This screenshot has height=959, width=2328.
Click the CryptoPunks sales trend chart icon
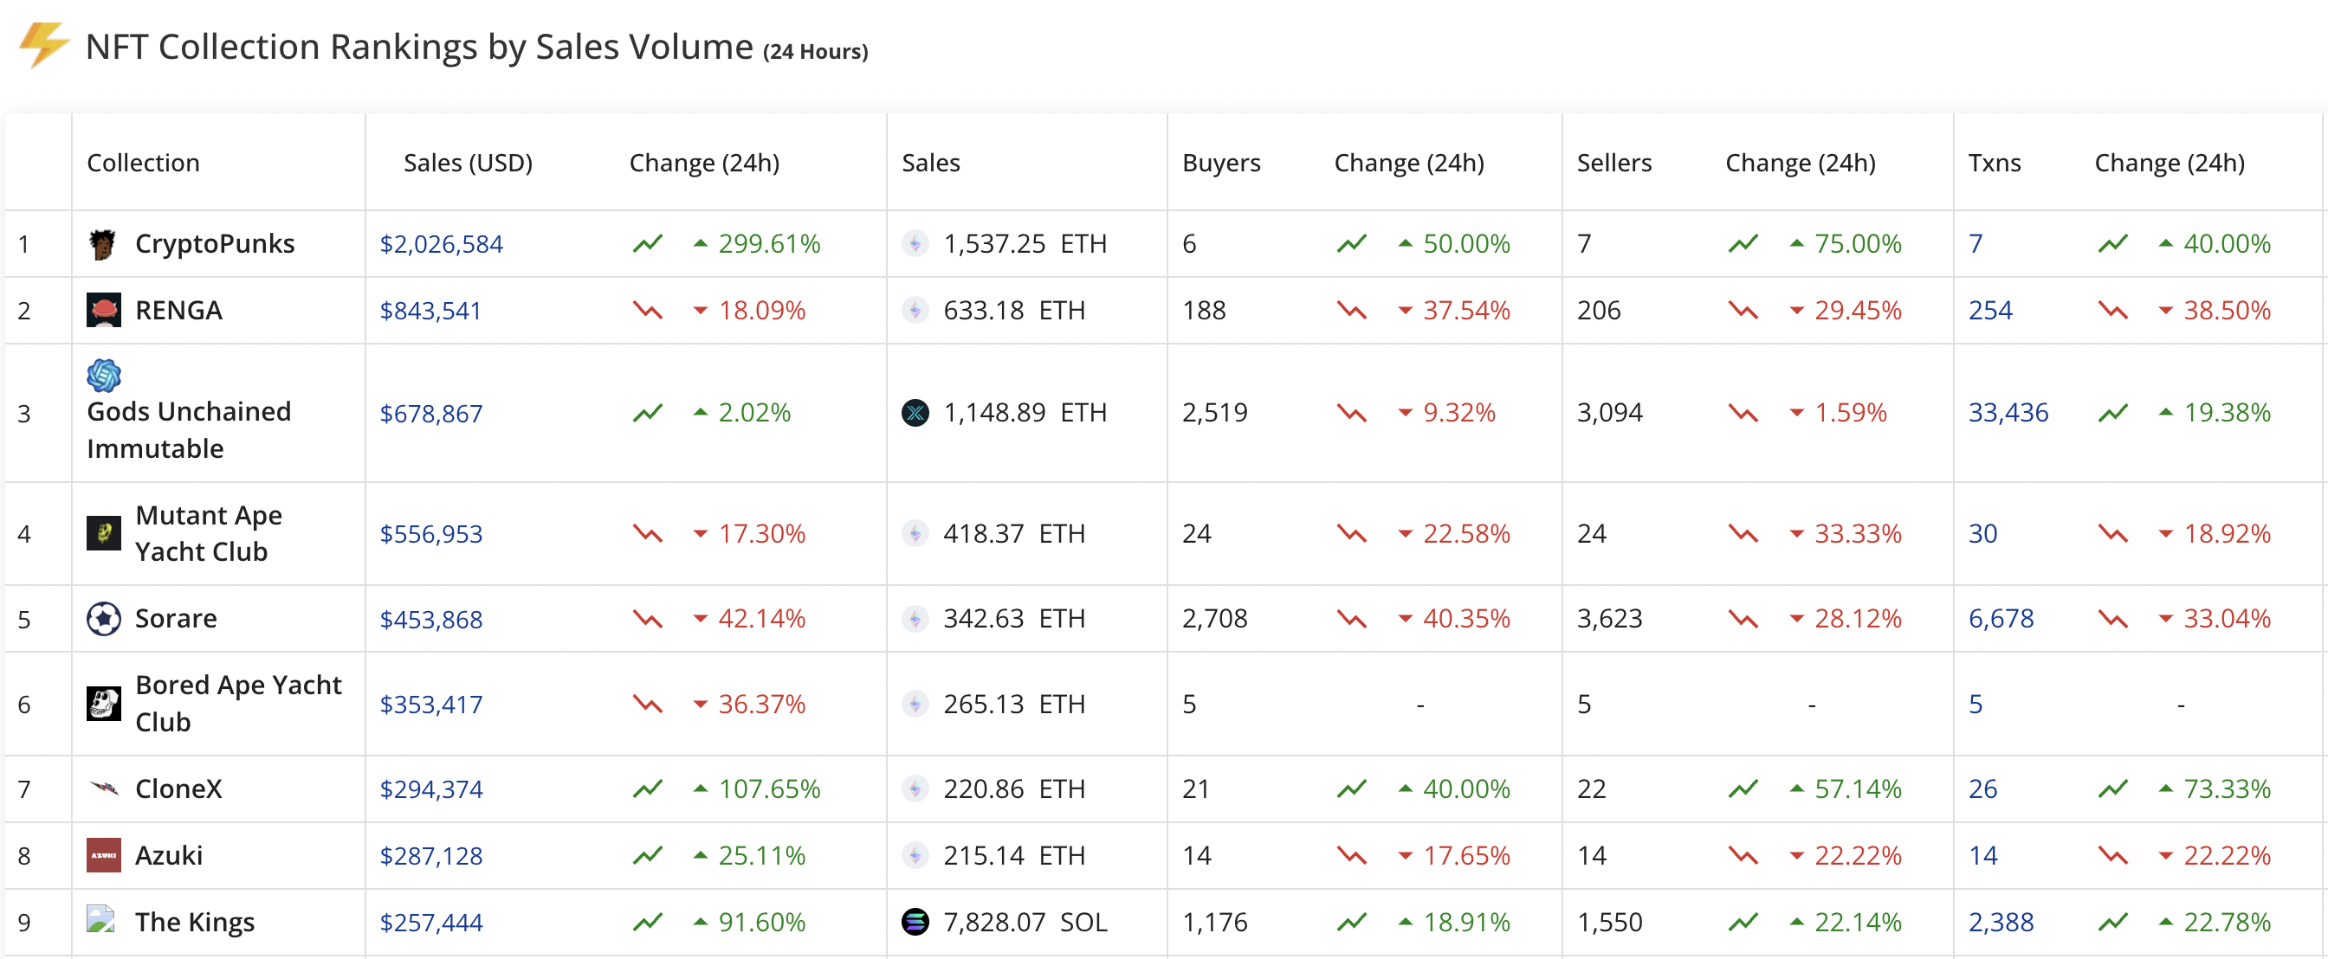[x=647, y=244]
